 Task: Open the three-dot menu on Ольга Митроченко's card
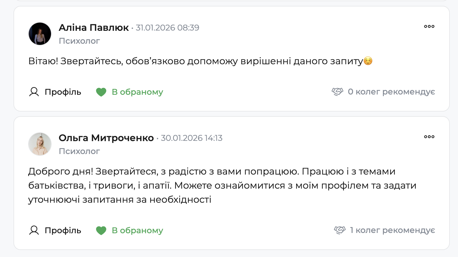tap(429, 136)
